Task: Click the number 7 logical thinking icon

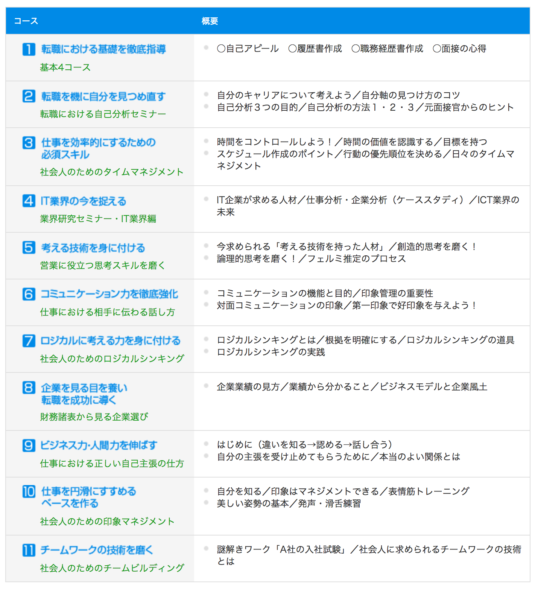Action: click(x=29, y=341)
